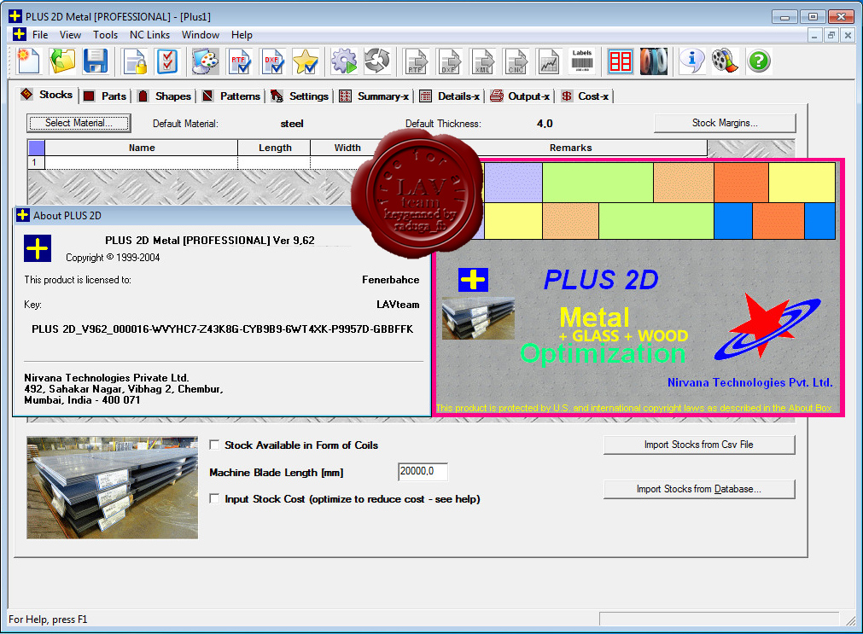The image size is (863, 634).
Task: Export to CNC using the arrow icon
Action: [x=516, y=61]
